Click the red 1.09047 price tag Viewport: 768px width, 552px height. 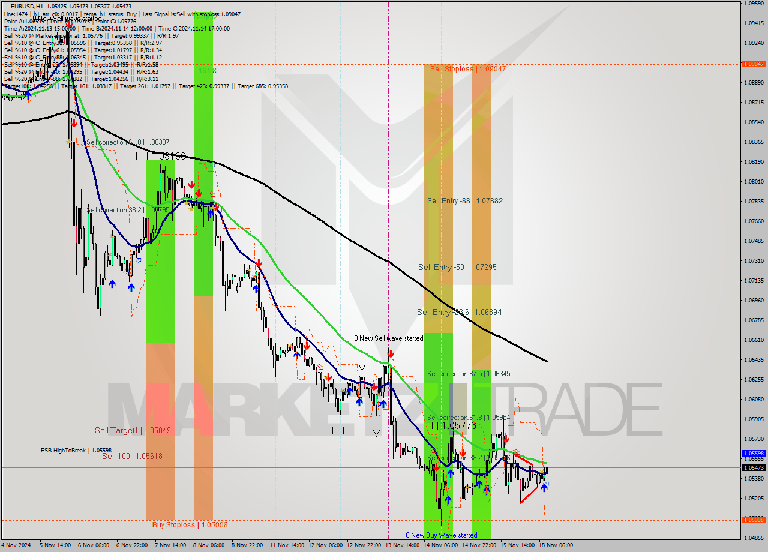coord(754,64)
